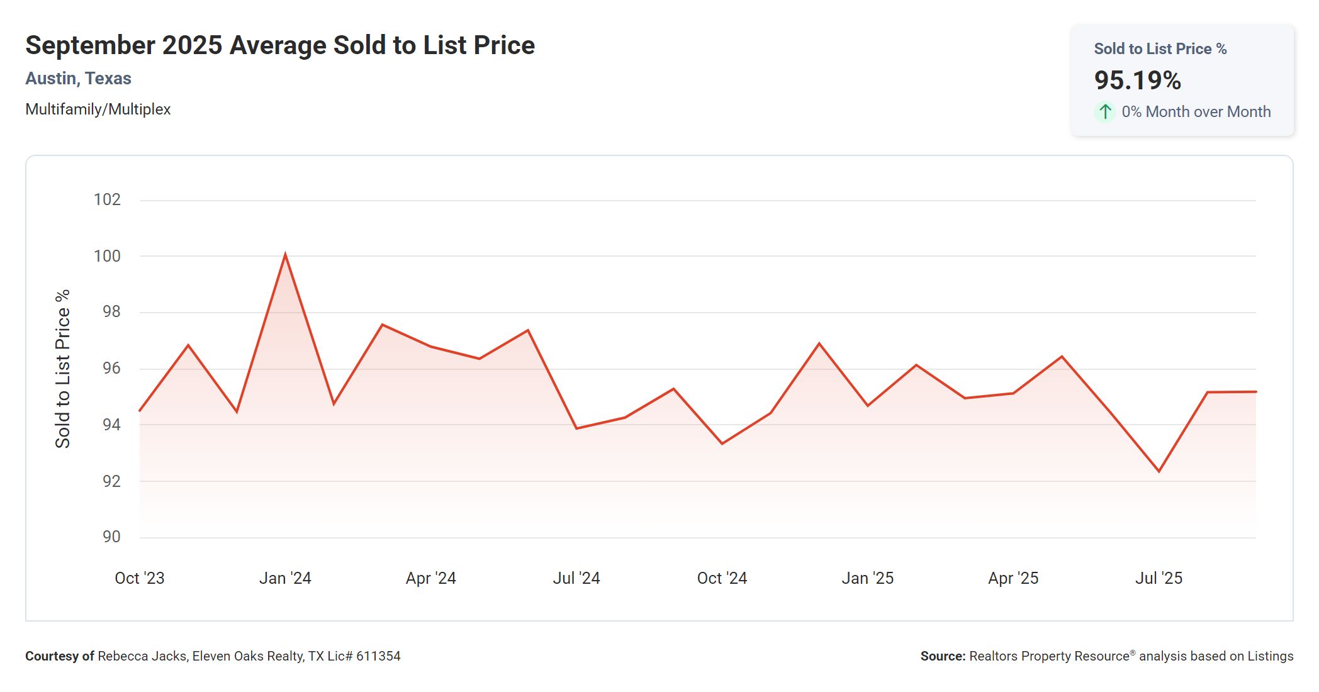Image resolution: width=1319 pixels, height=692 pixels.
Task: Click the "0% Month over Month" text
Action: 1196,112
